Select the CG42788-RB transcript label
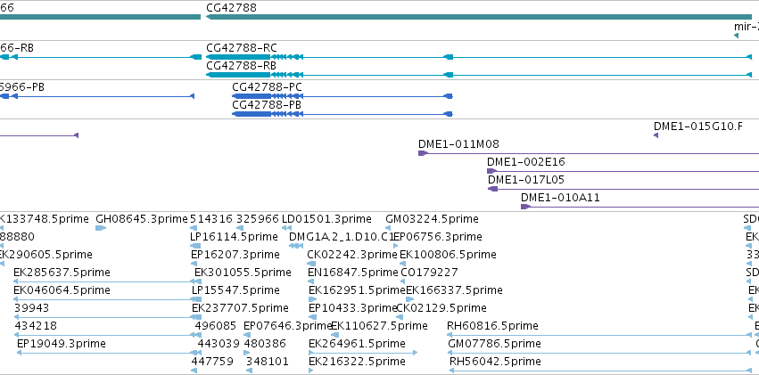This screenshot has height=375, width=759. pos(241,65)
